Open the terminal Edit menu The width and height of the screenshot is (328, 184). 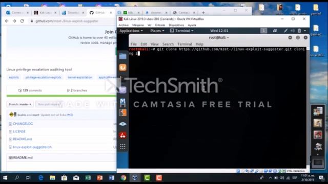click(143, 44)
